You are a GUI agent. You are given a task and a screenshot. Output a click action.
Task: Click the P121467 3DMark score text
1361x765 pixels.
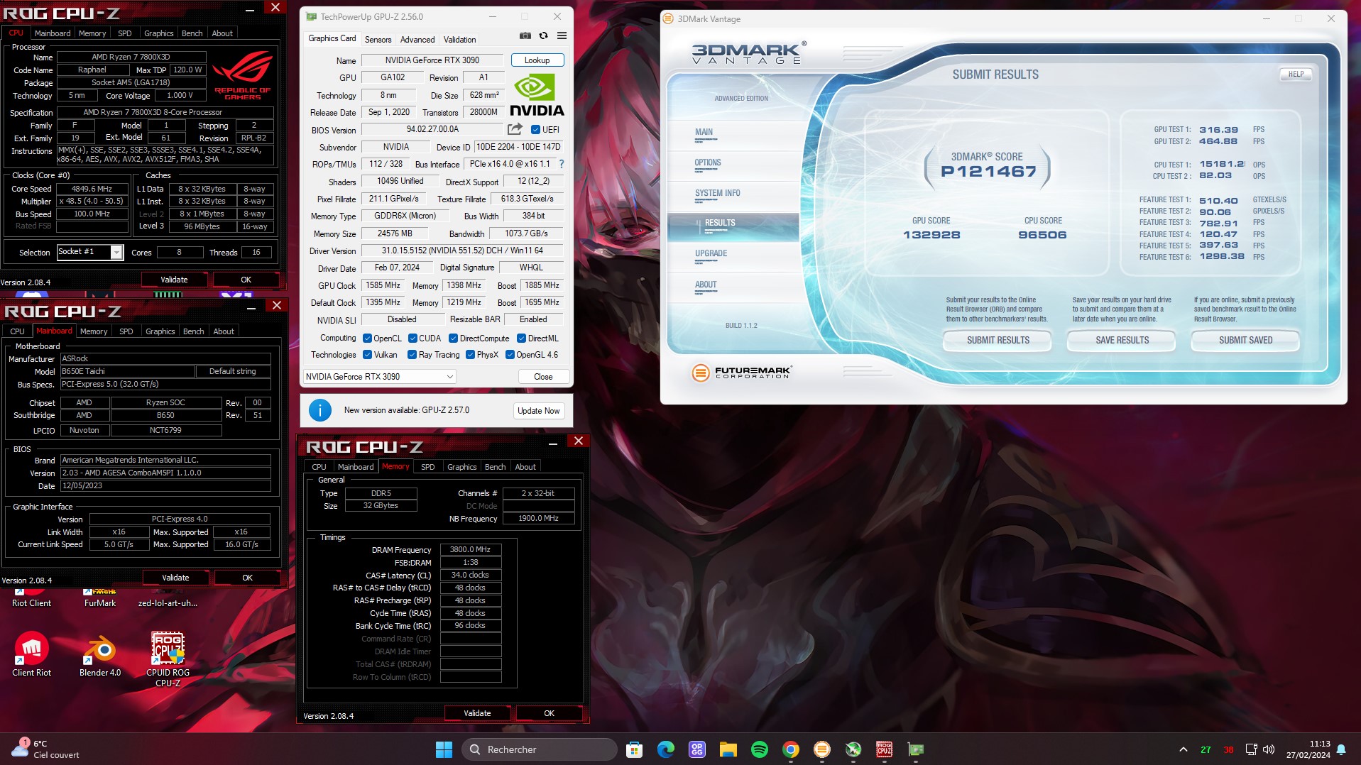988,171
